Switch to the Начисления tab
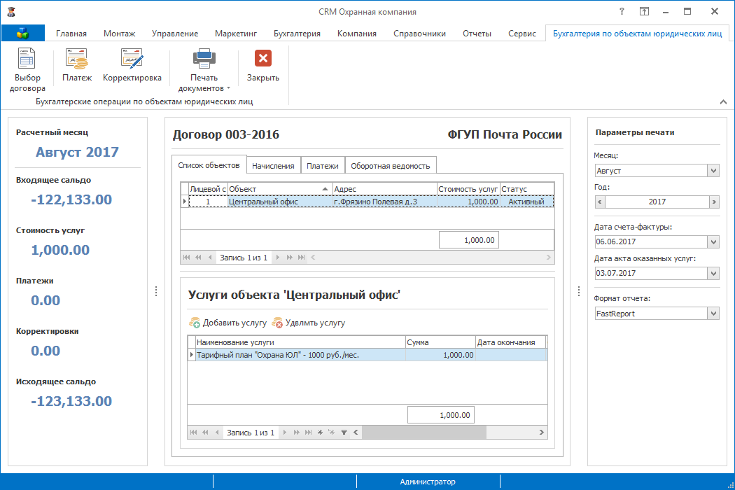 coord(273,165)
